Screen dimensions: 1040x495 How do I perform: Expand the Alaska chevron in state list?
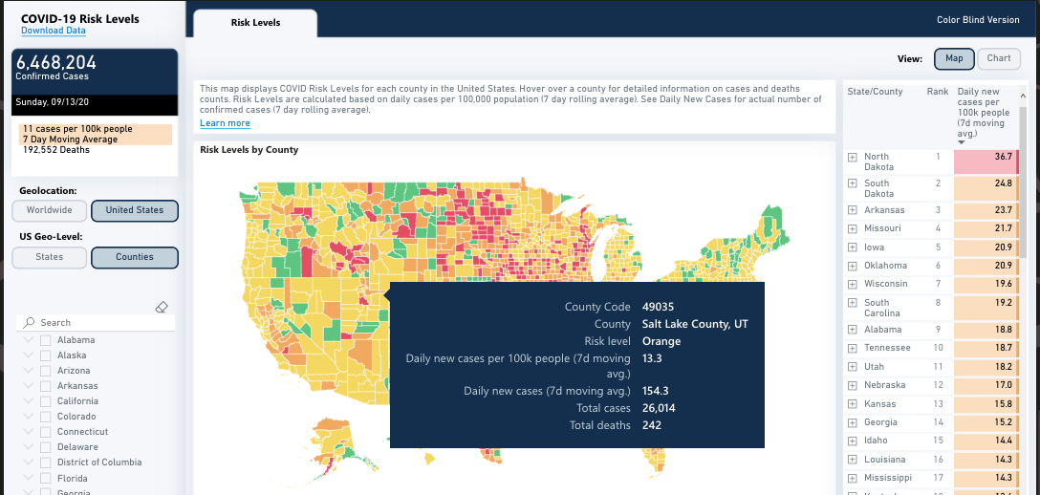coord(28,355)
